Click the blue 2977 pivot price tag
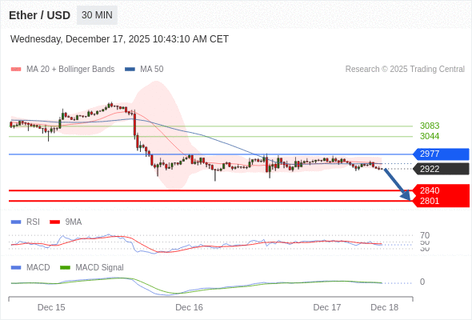 (441, 154)
